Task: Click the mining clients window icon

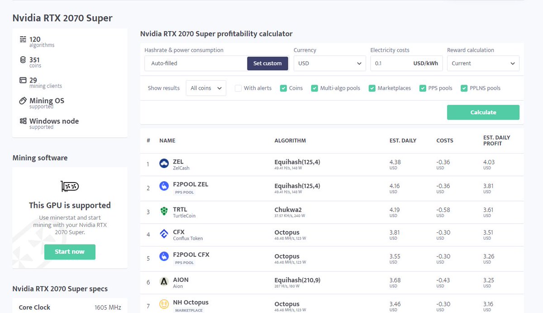Action: [23, 80]
